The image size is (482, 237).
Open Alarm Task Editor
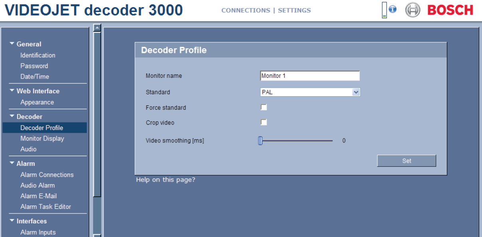[x=46, y=207]
